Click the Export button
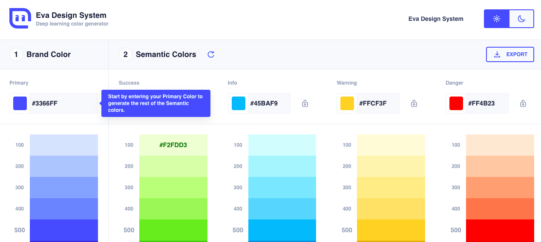 pyautogui.click(x=510, y=54)
